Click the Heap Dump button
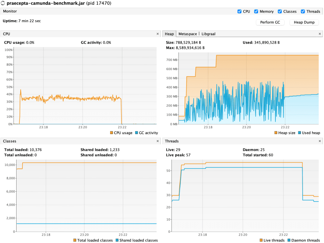 304,22
